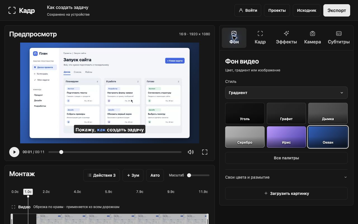This screenshot has width=358, height=224.
Task: Add a zoom with the Зум button
Action: [133, 175]
